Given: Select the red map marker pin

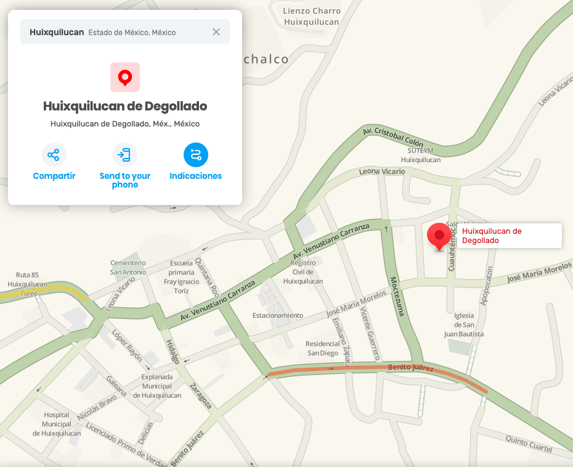Looking at the screenshot, I should click(x=439, y=236).
